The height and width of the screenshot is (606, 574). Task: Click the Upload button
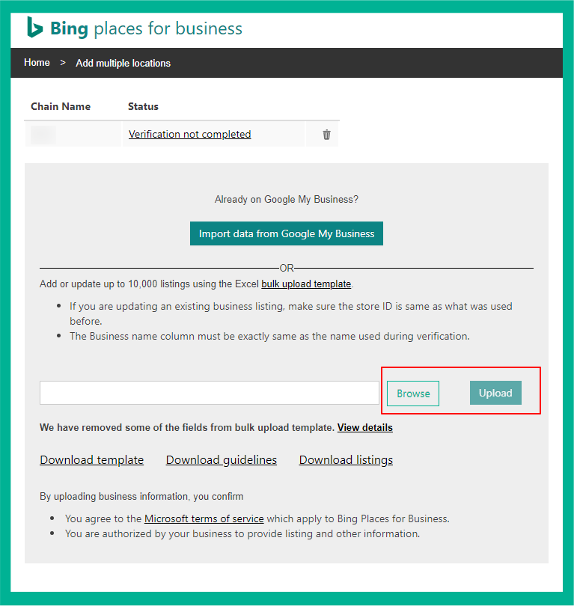[495, 393]
